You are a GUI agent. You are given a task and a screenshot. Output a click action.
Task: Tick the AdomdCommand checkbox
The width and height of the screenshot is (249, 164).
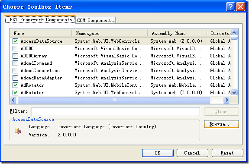(x=16, y=63)
